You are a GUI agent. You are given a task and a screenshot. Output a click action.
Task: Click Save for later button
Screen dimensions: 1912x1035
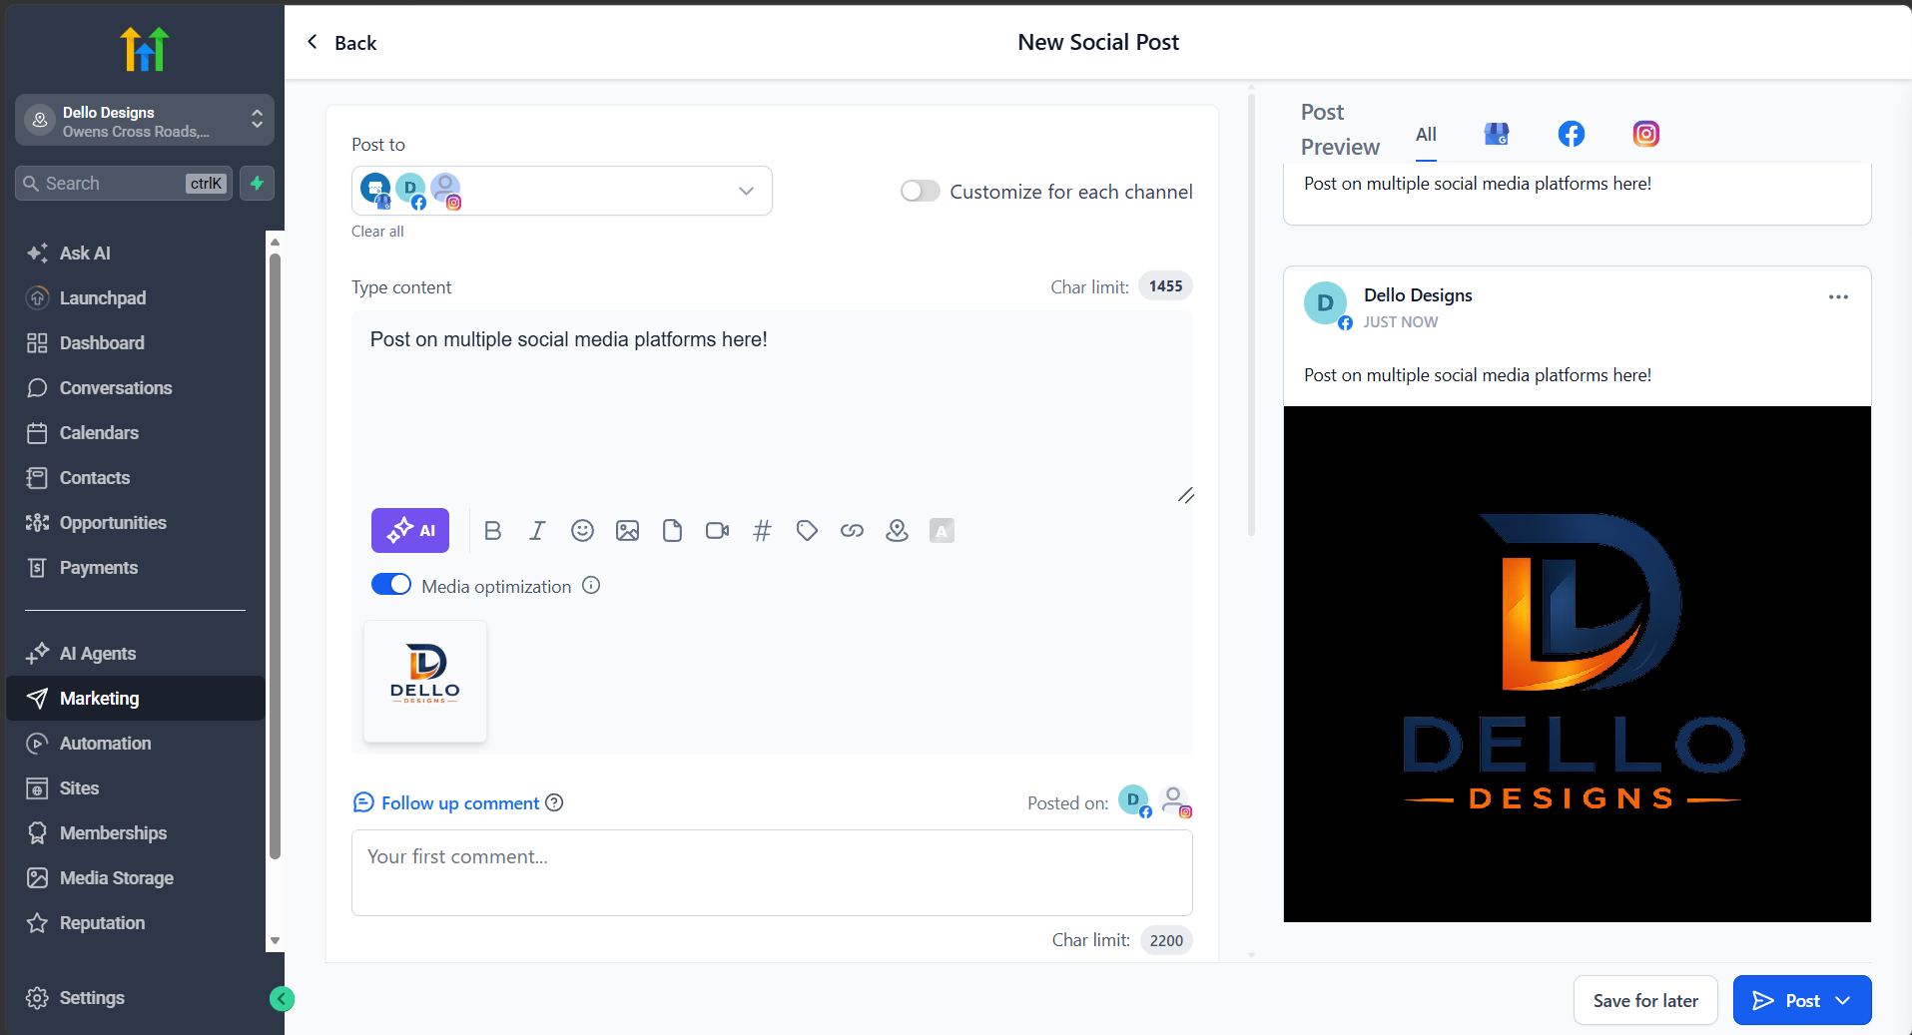coord(1645,1000)
